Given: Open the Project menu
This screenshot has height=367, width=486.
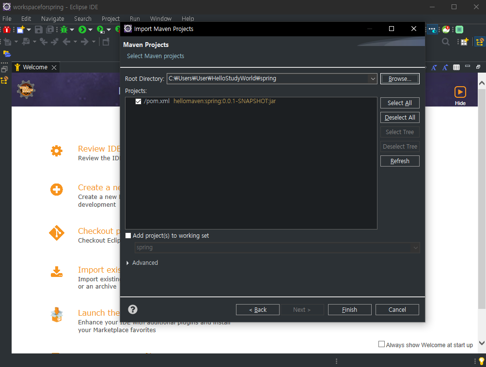Looking at the screenshot, I should [110, 18].
